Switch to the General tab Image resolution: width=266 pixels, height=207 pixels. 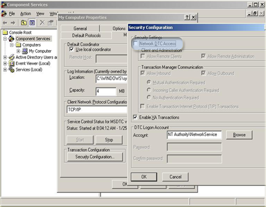coord(80,28)
